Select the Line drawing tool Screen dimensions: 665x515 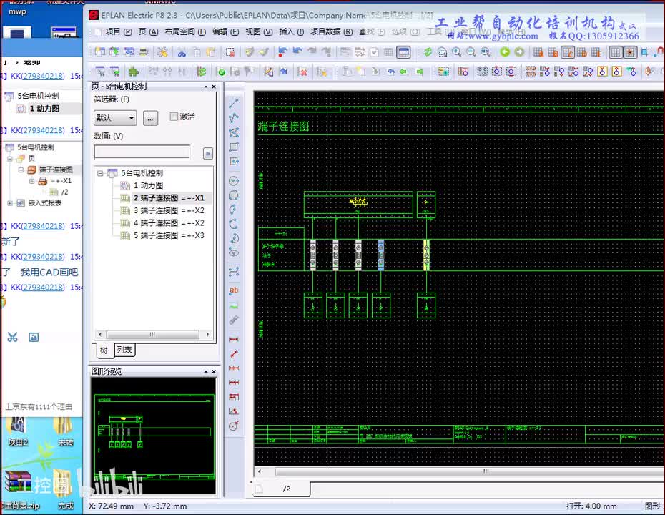tap(234, 103)
